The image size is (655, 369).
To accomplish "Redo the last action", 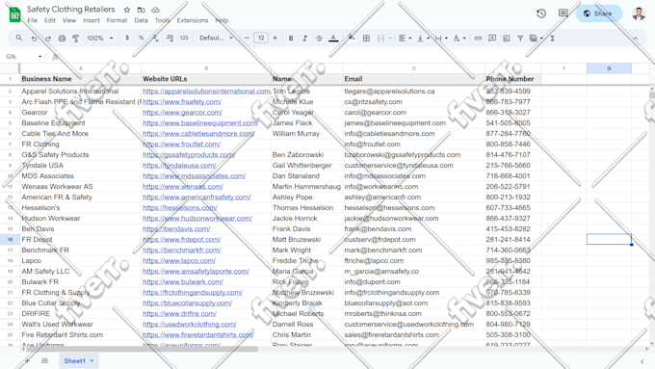I will (x=48, y=39).
